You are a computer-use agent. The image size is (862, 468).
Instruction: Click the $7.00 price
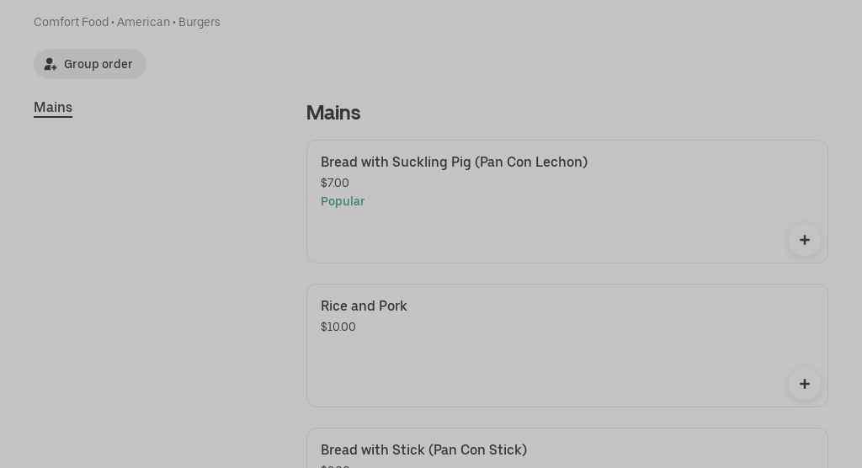tap(335, 183)
